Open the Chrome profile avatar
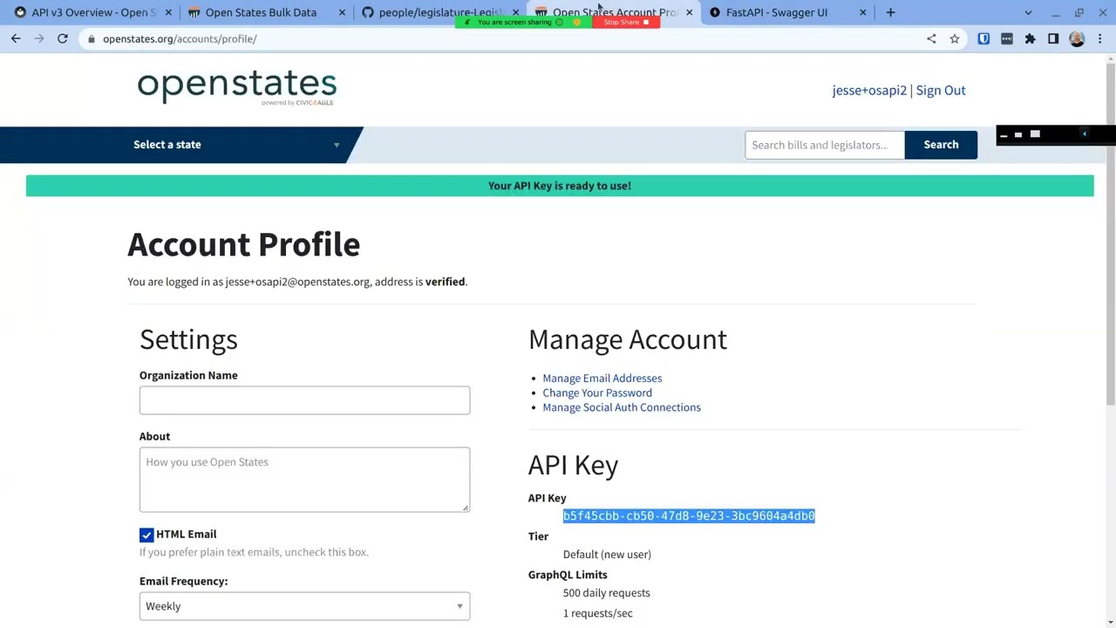 click(1077, 38)
